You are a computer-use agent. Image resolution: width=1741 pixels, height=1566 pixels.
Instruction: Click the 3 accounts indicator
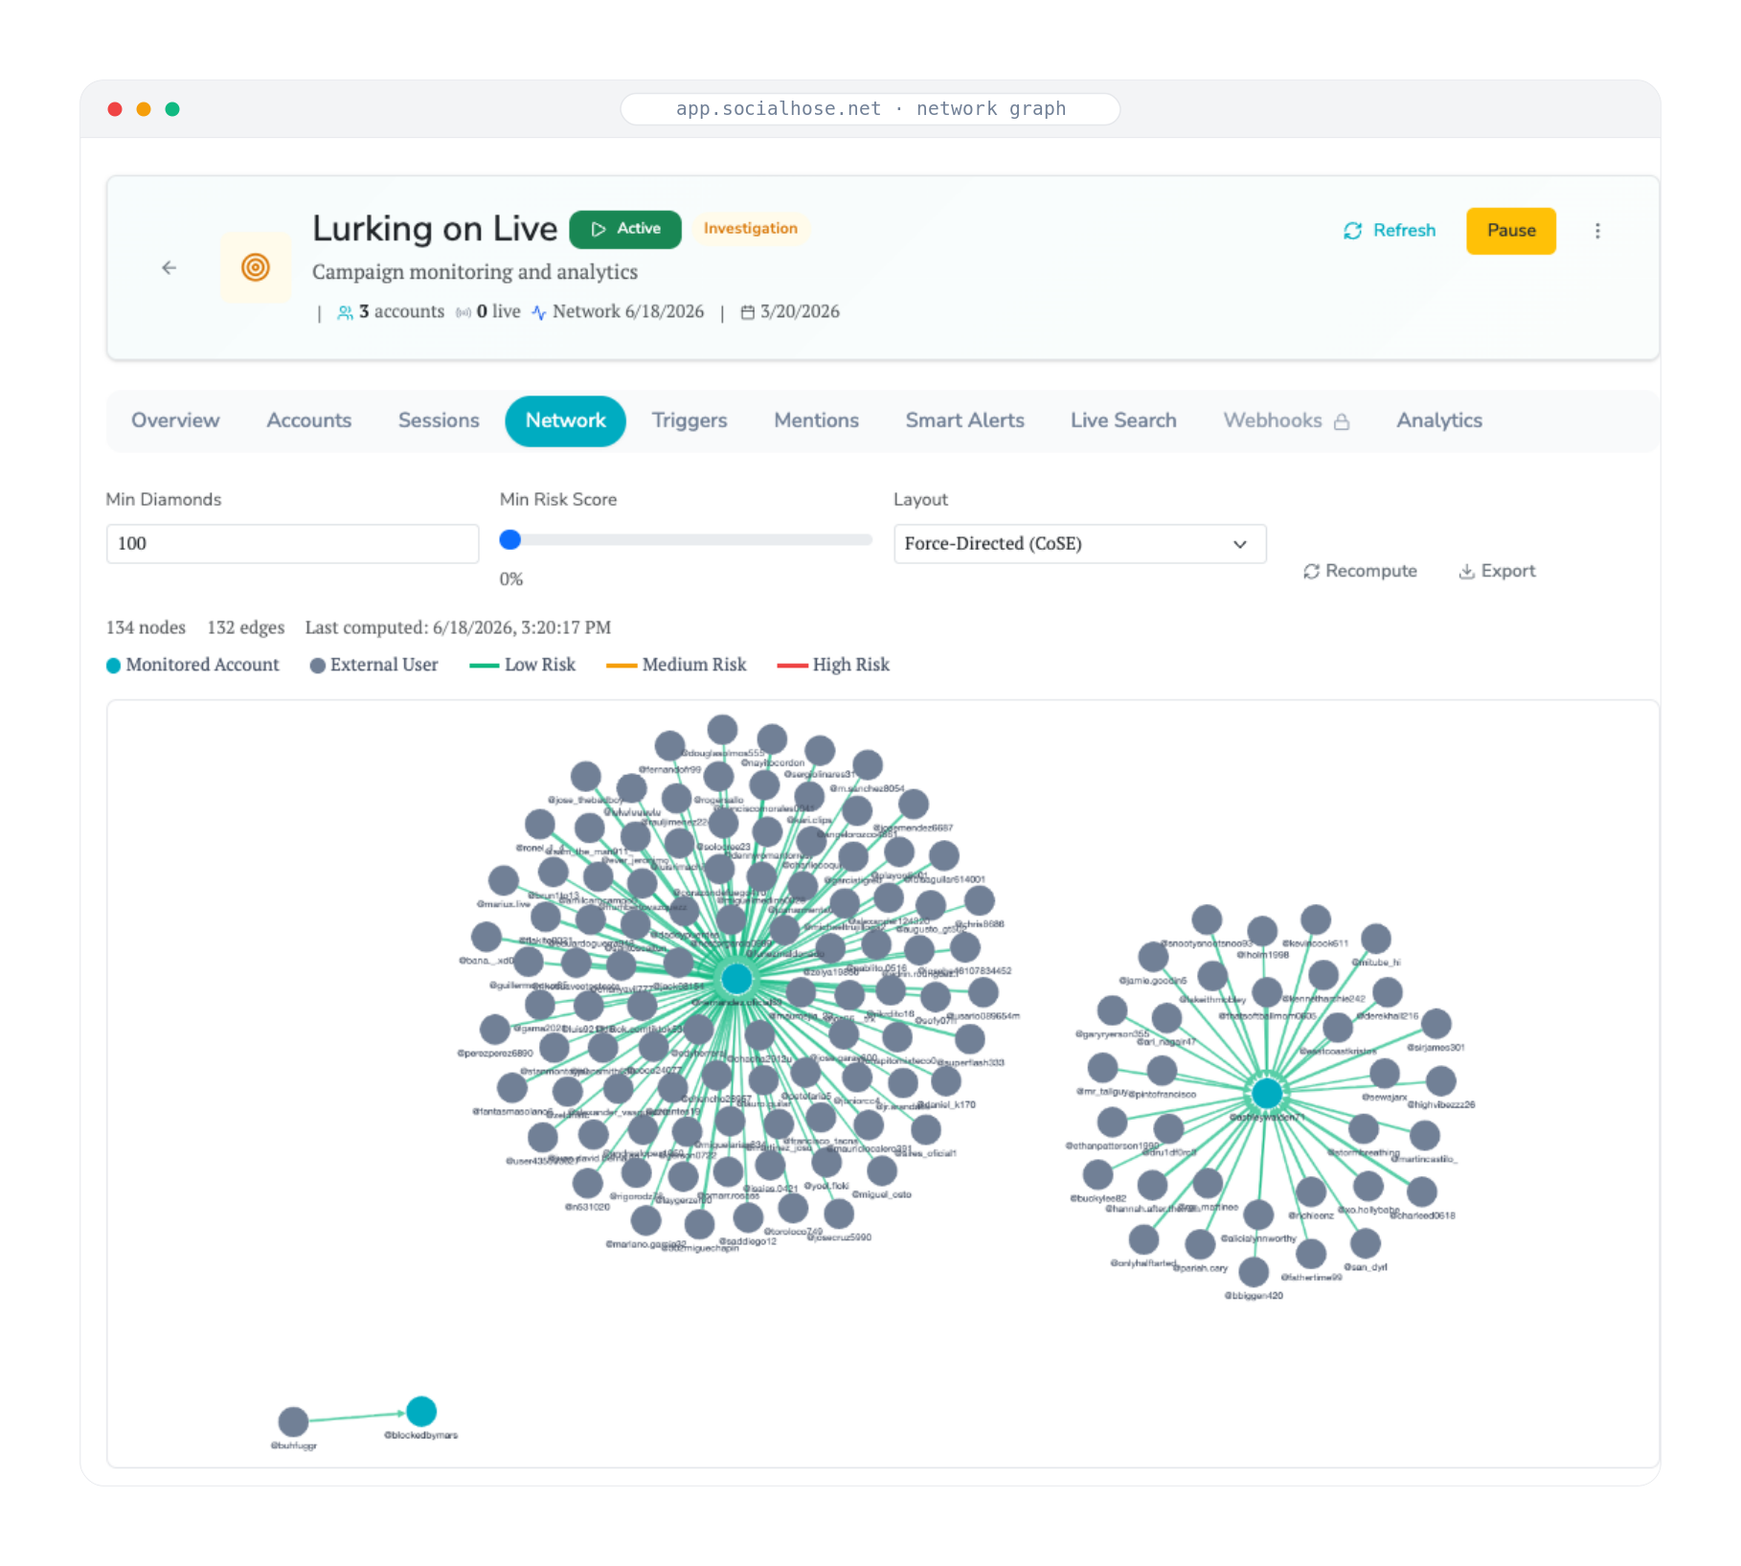(391, 312)
